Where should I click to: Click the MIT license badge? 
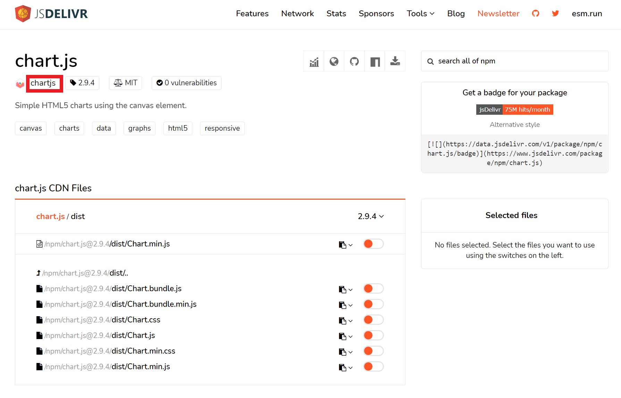point(126,83)
